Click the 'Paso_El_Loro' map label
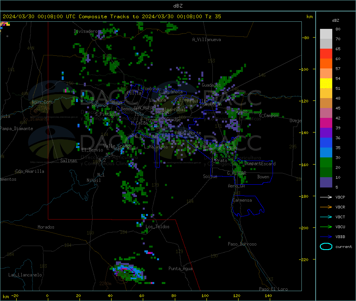This screenshot has height=301, width=356. [x=273, y=289]
